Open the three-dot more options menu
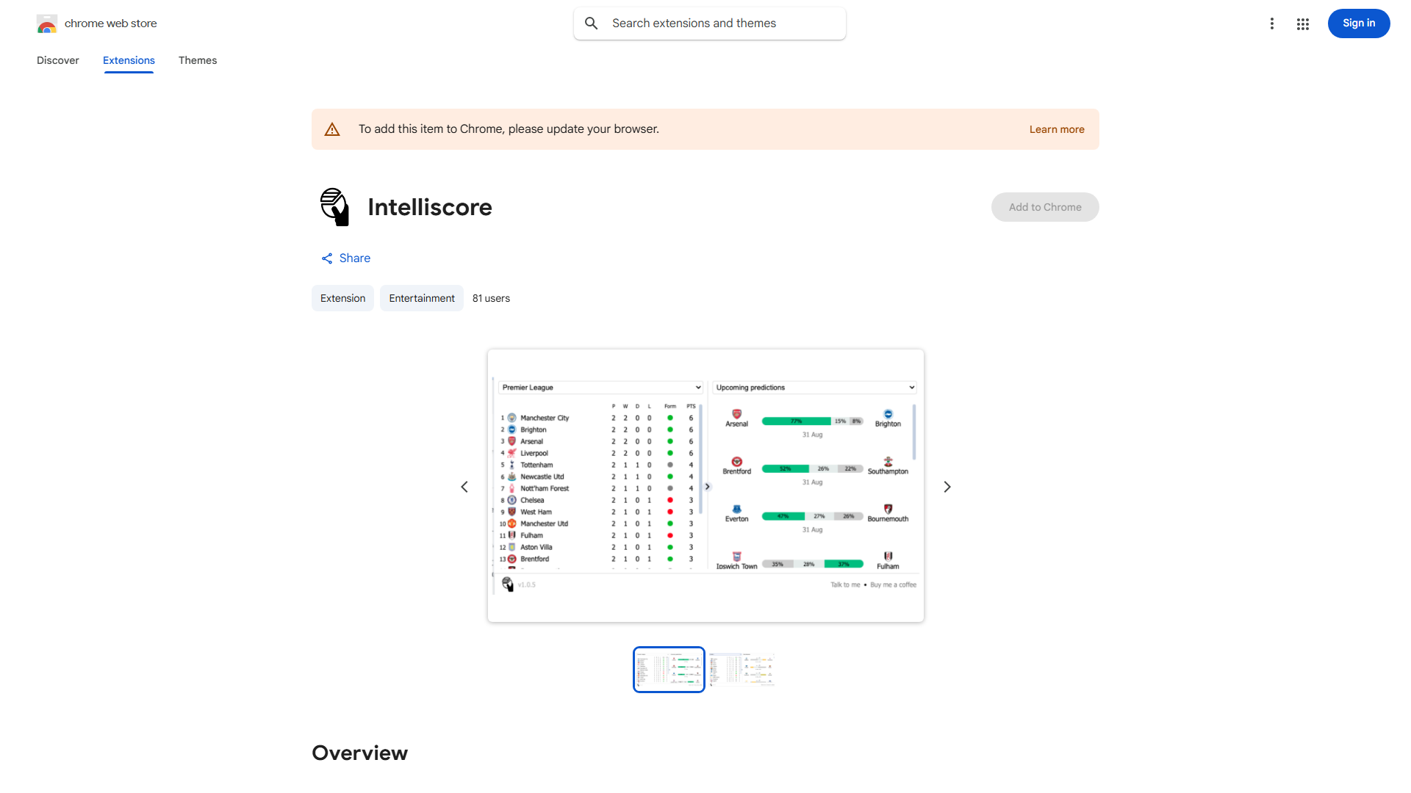Viewport: 1411px width, 793px height. click(x=1271, y=23)
